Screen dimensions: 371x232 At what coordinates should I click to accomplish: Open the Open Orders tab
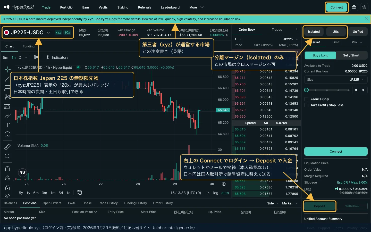(x=52, y=203)
